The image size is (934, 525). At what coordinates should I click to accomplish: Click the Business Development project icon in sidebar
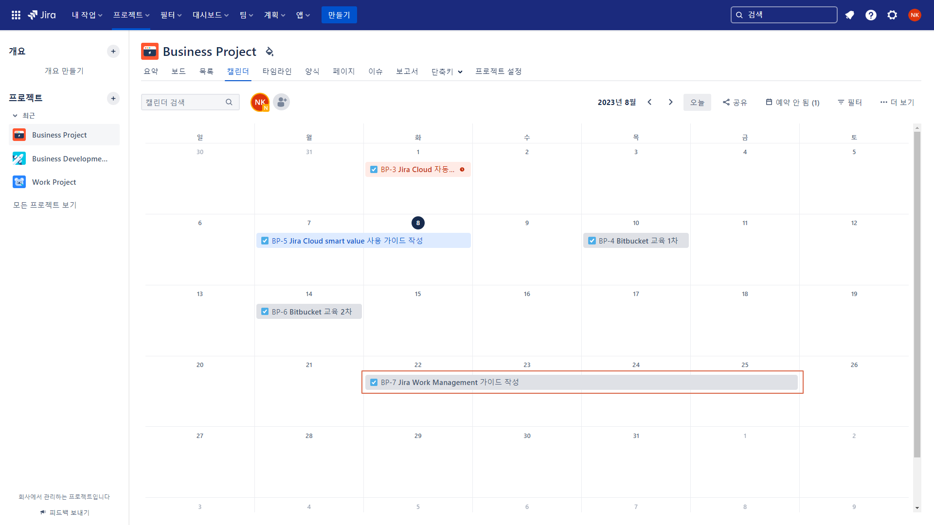[19, 158]
